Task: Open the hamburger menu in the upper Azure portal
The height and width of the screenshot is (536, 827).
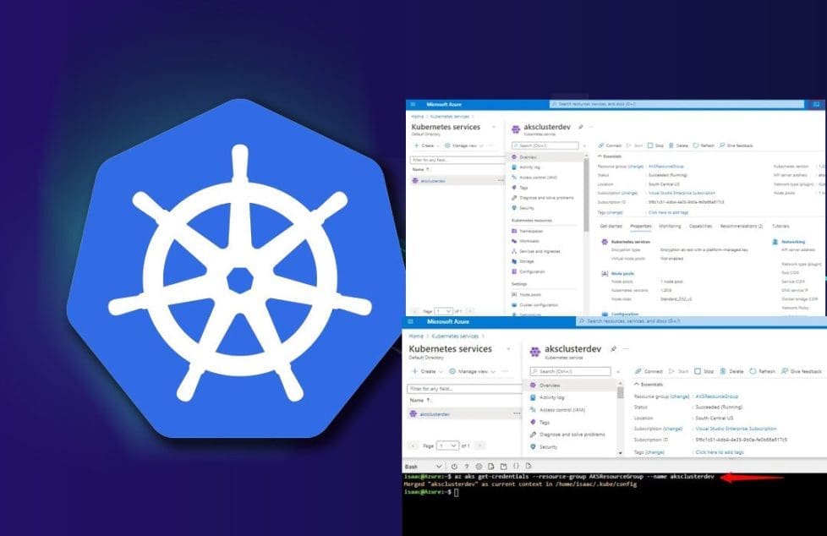Action: point(413,105)
